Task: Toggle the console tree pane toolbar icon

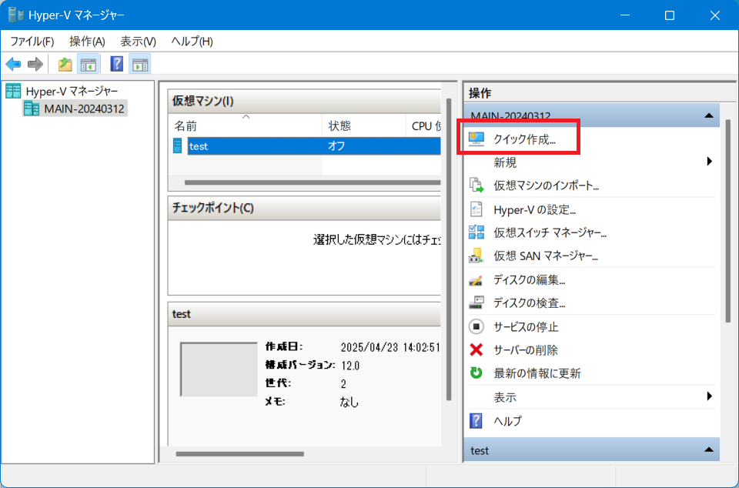Action: click(88, 64)
